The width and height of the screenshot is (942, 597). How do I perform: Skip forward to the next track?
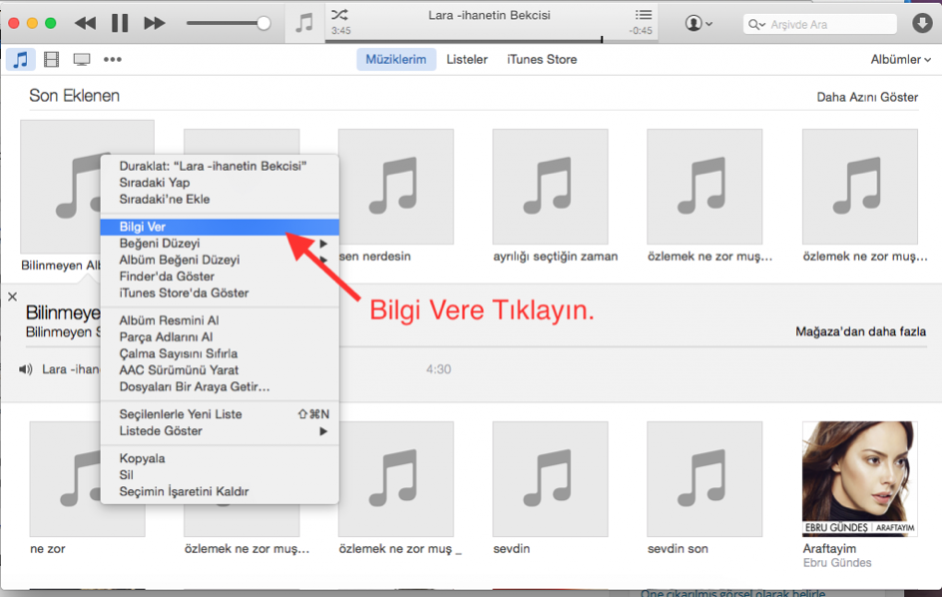pyautogui.click(x=155, y=23)
